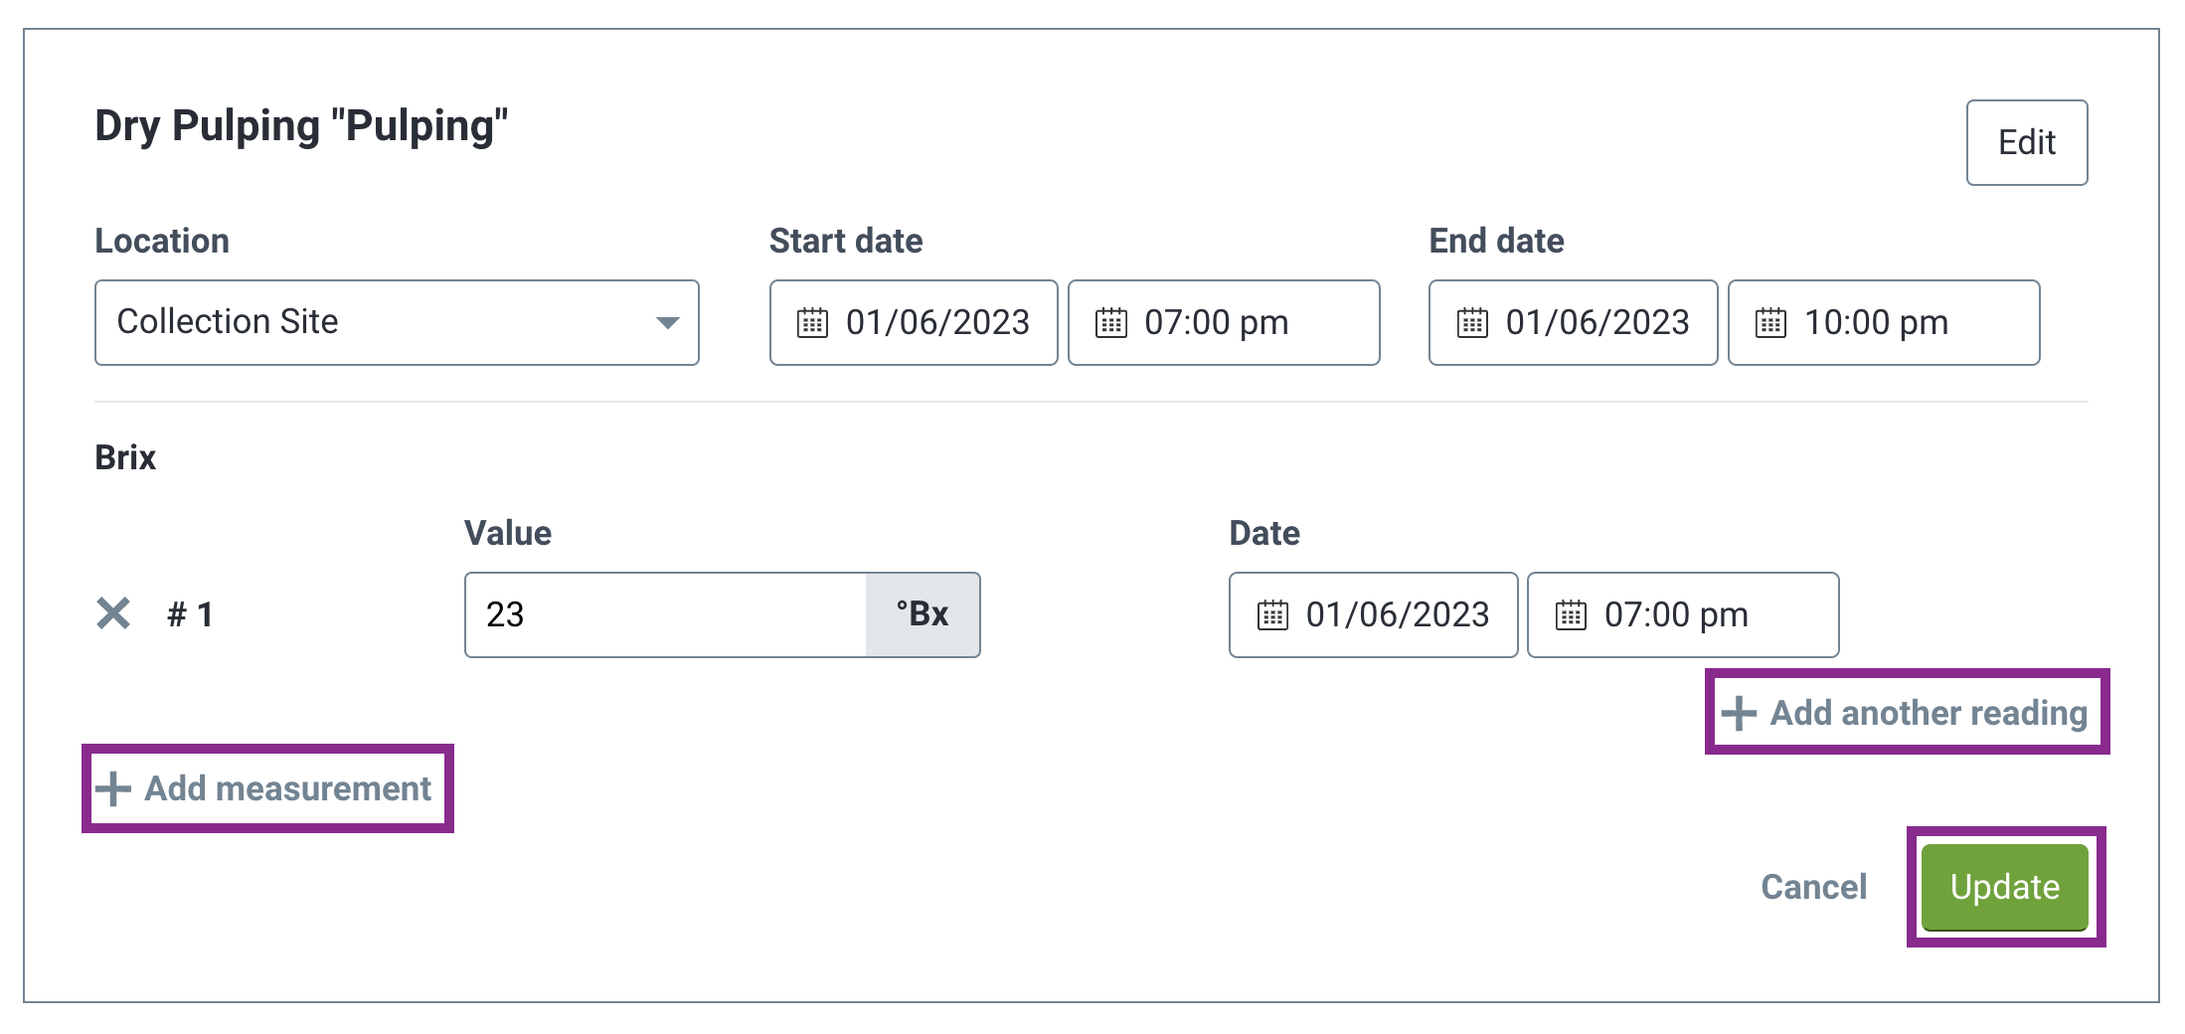Open Start date 01/06/2023 picker field
The width and height of the screenshot is (2185, 1034).
click(914, 322)
